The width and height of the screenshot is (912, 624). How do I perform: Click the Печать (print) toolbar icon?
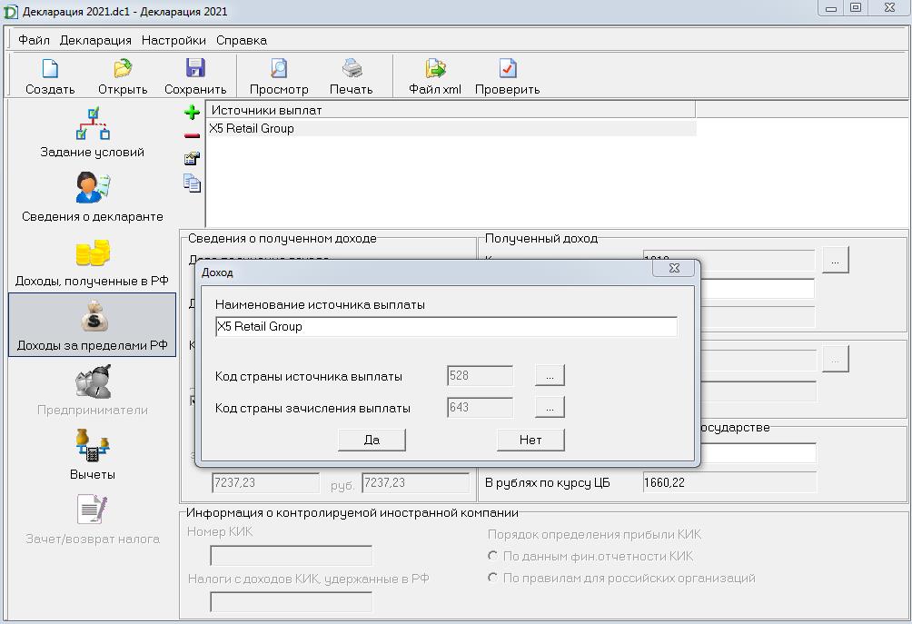pos(352,69)
